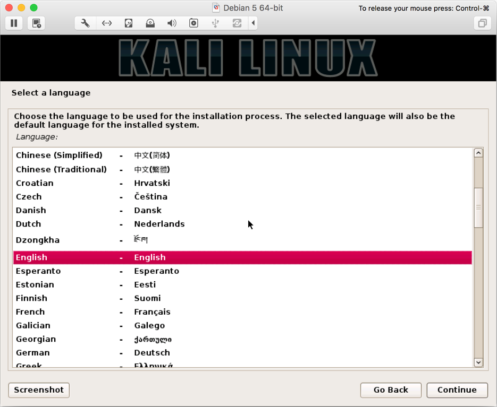Collapse the device toolbar arrow
The height and width of the screenshot is (407, 497).
tap(253, 23)
